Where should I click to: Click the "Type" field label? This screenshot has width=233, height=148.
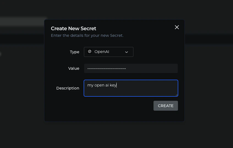click(x=75, y=52)
